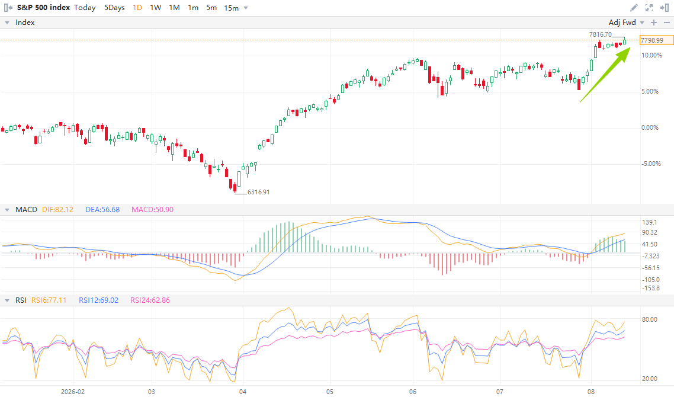Switch to 5Days timeframe
The image size is (674, 397).
[x=114, y=8]
